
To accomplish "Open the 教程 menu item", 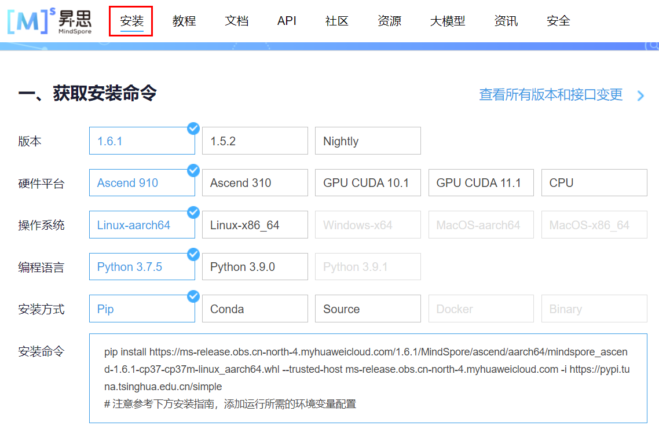I will (x=184, y=21).
